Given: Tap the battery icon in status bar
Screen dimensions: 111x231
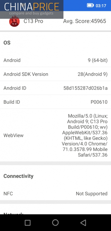Looking at the screenshot, I should [90, 5].
